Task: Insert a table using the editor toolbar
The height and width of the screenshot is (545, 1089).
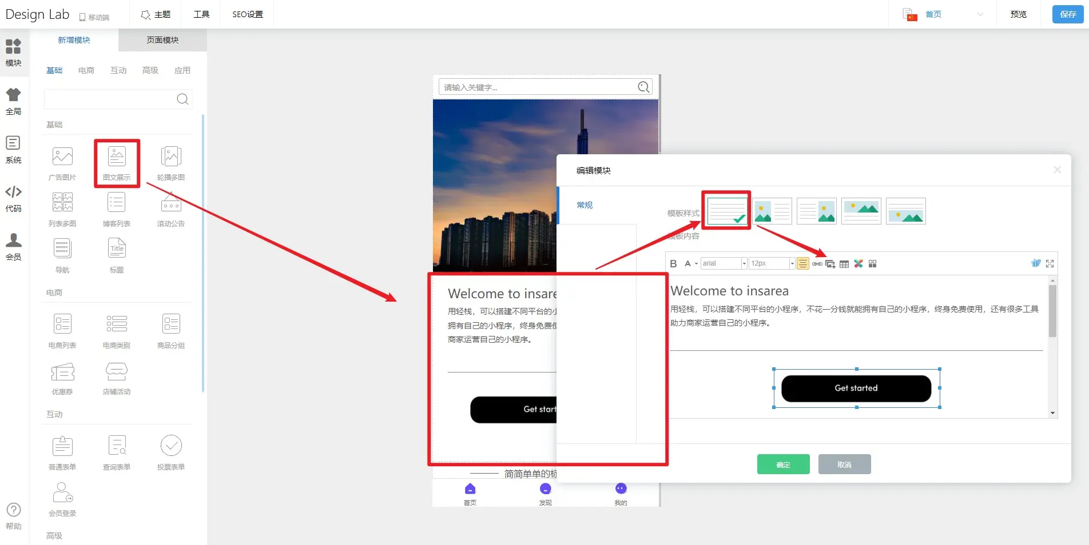Action: click(x=844, y=263)
